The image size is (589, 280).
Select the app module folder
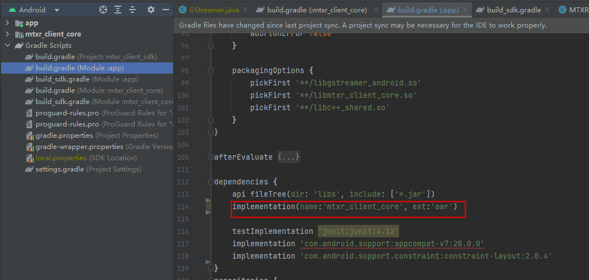32,23
